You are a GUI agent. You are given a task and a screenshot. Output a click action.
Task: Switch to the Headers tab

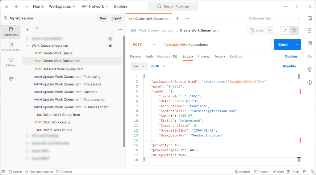click(167, 57)
